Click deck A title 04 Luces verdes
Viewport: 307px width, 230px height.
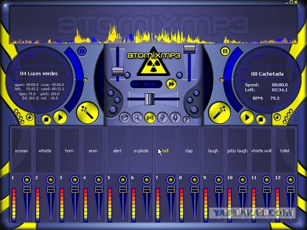[x=39, y=74]
